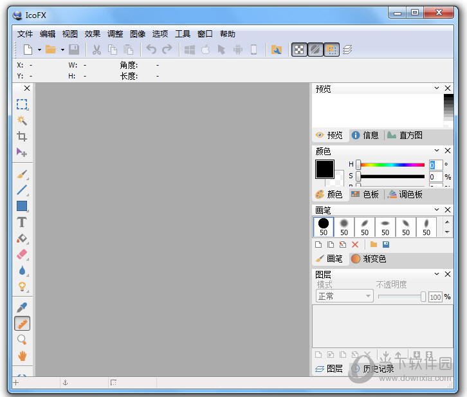
Task: Select the magic wand tool
Action: (x=22, y=120)
